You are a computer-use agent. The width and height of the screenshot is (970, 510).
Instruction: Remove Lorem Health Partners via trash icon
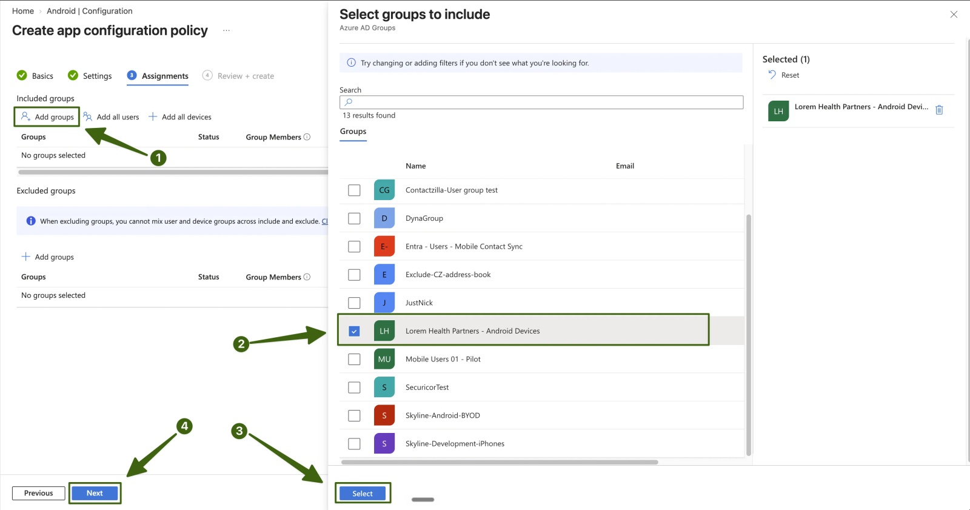click(x=939, y=110)
